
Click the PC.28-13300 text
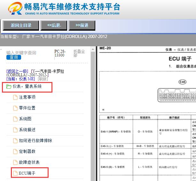coord(60,53)
